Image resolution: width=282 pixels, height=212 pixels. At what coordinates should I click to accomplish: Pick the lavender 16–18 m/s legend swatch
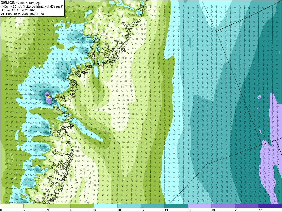[200, 206]
